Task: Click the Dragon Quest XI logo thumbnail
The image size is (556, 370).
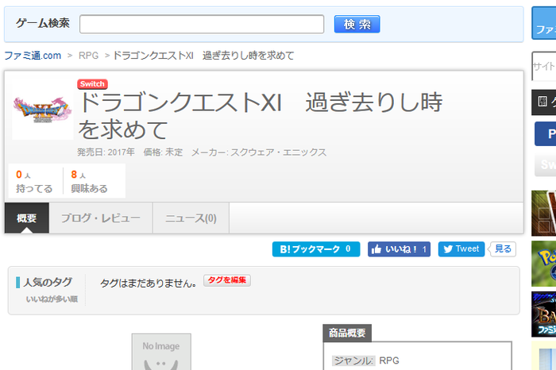Action: pyautogui.click(x=43, y=111)
